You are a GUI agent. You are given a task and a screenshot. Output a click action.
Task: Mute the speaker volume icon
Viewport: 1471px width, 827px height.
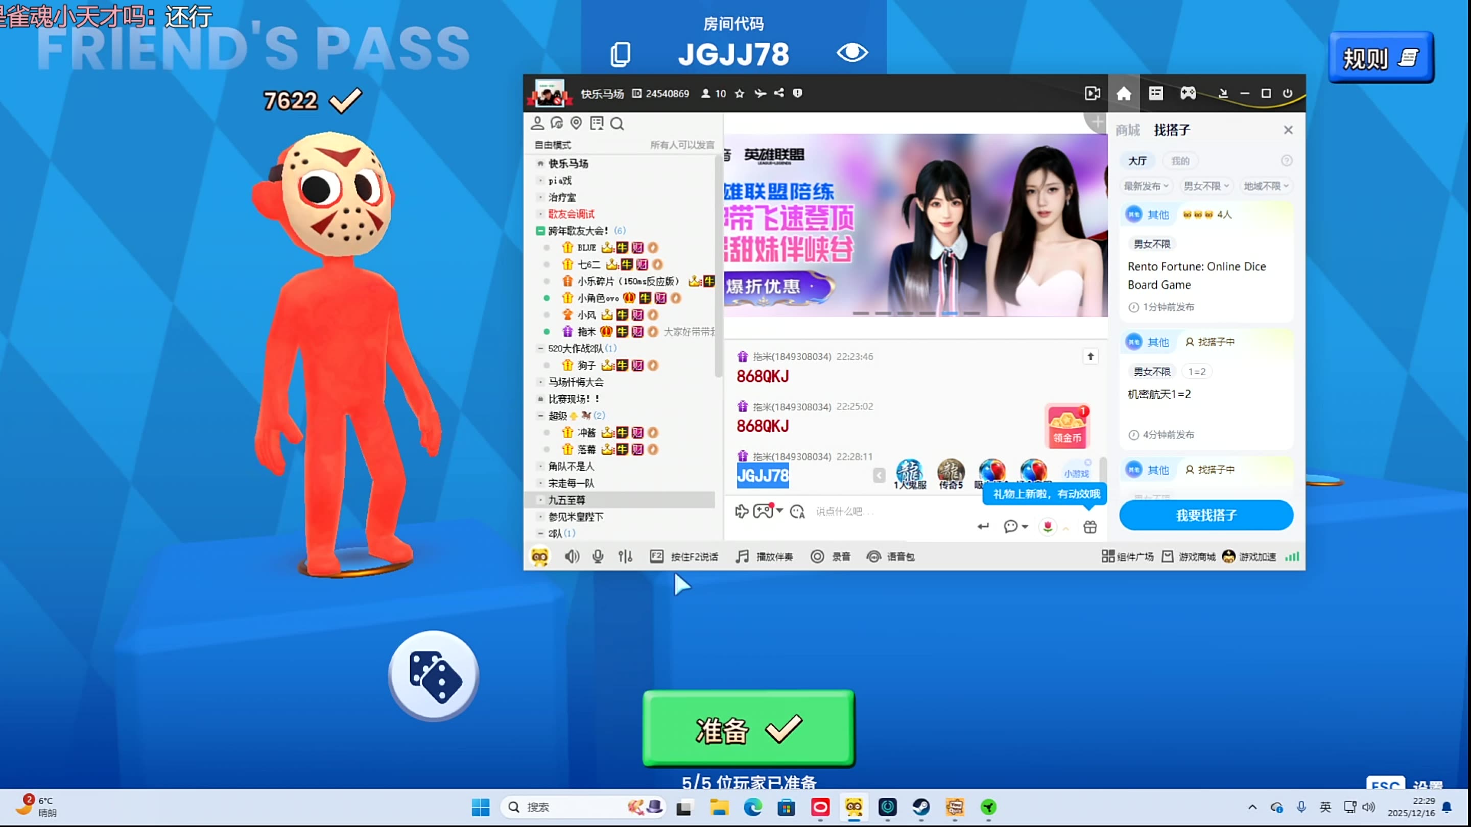coord(572,556)
